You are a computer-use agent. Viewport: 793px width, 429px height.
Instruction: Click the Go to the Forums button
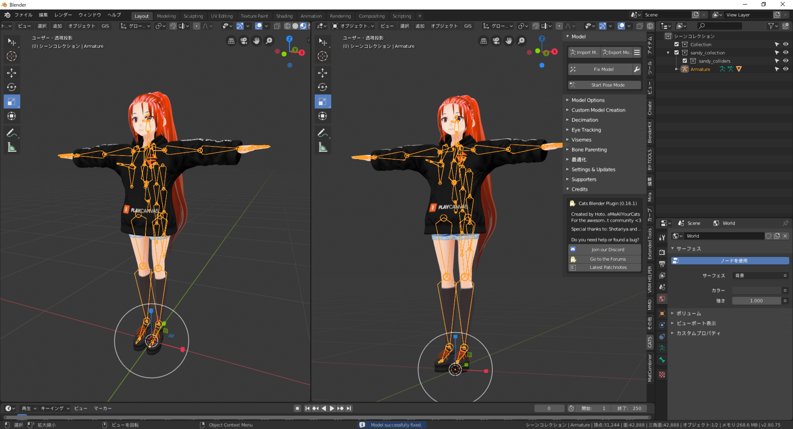click(605, 259)
